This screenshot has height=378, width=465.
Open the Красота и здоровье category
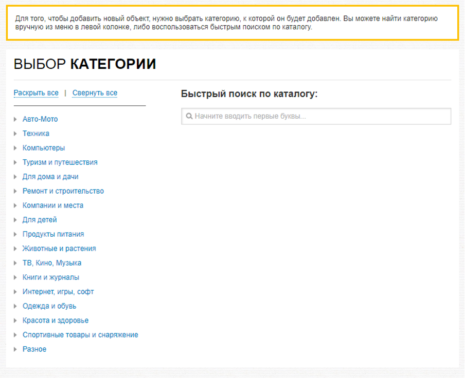coord(56,320)
